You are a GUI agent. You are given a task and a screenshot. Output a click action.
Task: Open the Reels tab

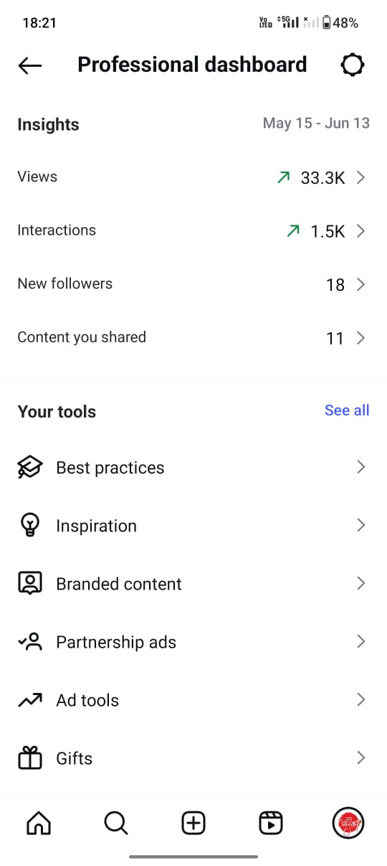pos(271,823)
